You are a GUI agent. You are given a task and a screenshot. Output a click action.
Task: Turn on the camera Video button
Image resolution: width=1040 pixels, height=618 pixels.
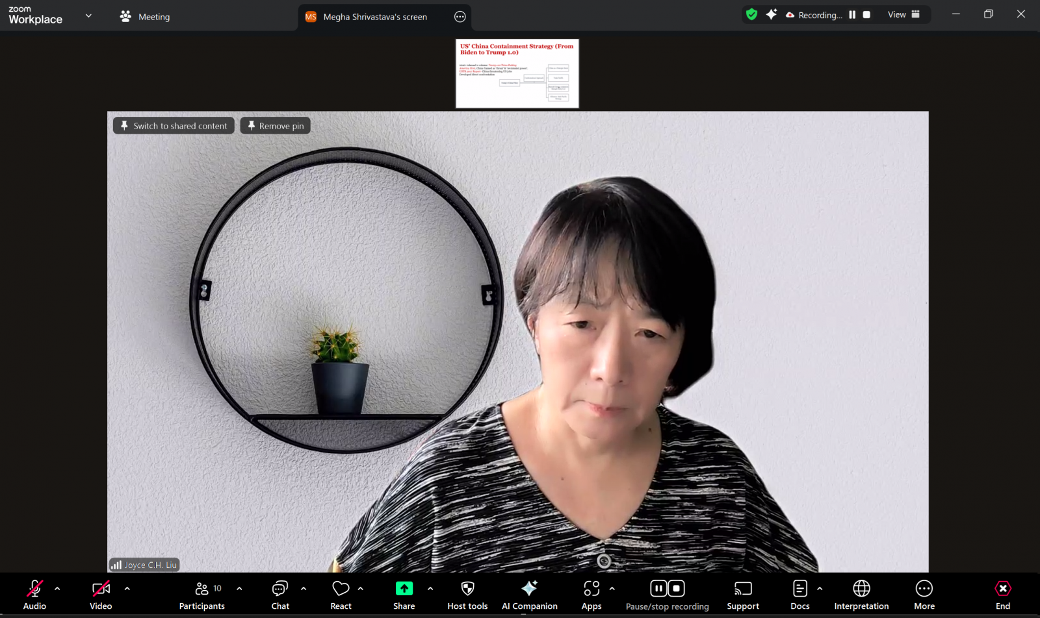tap(101, 595)
